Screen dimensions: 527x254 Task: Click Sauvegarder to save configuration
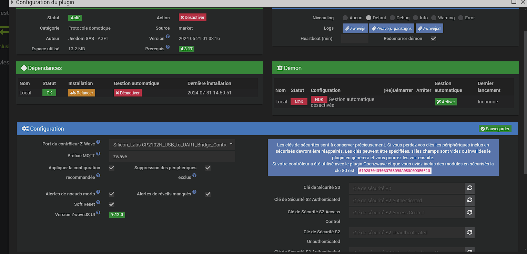click(495, 129)
